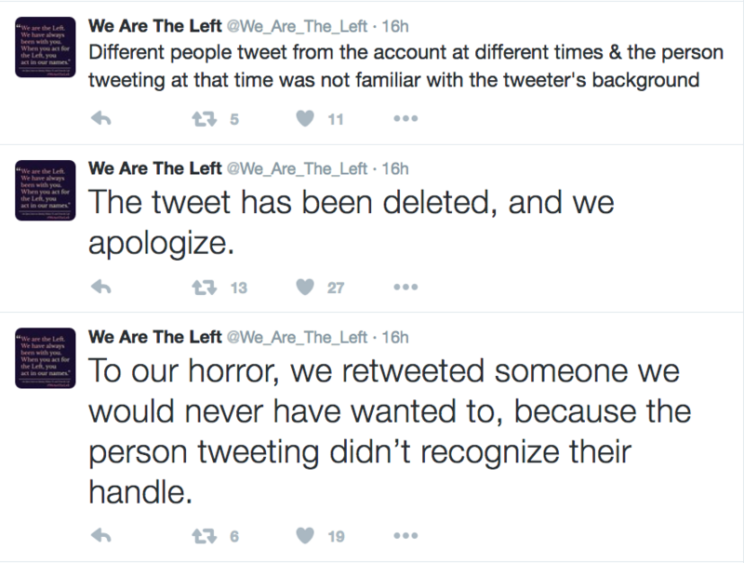Open the 16h timestamp on 'To our horror' tweet
The width and height of the screenshot is (744, 563).
tap(396, 336)
